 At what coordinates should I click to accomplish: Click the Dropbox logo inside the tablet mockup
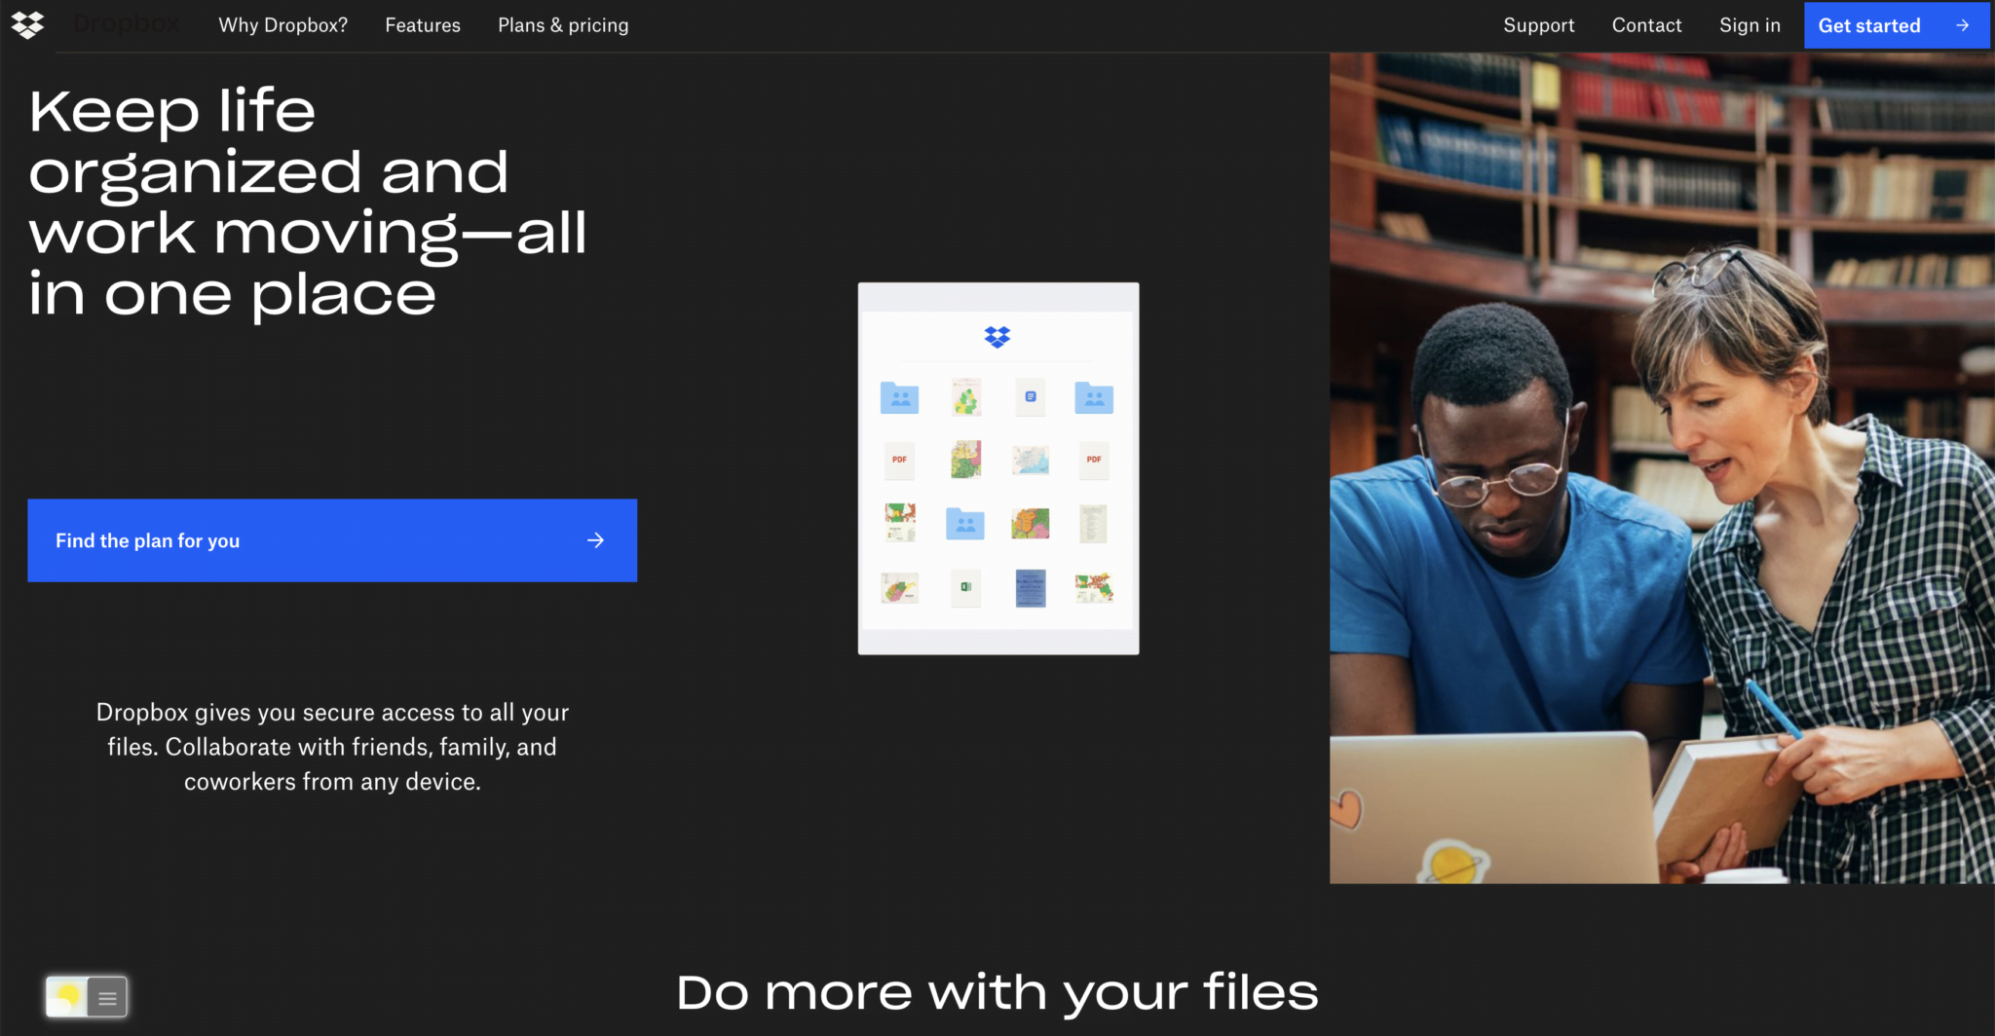pos(997,336)
